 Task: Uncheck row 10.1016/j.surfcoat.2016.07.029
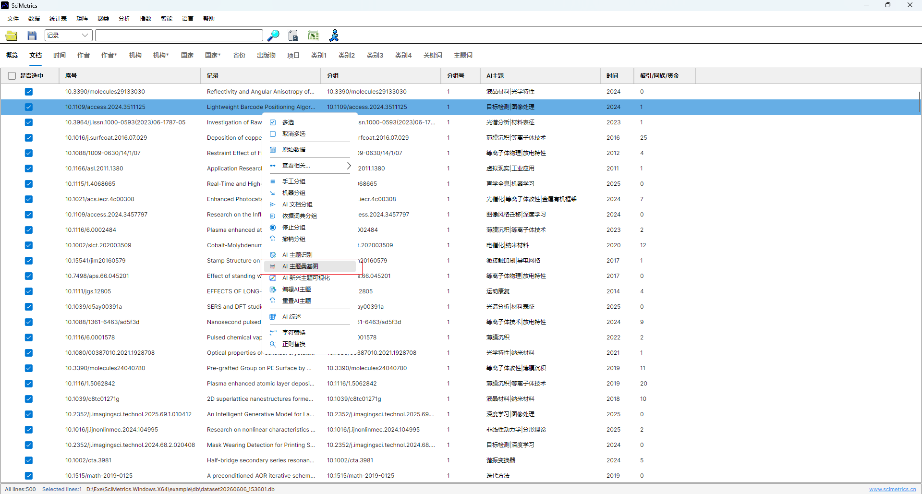(x=29, y=138)
